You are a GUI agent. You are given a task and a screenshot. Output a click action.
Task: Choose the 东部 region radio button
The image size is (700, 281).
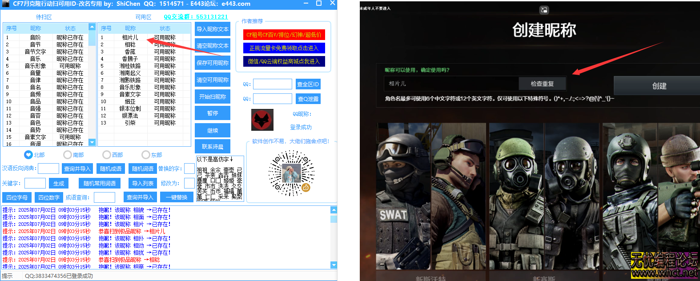pyautogui.click(x=146, y=155)
